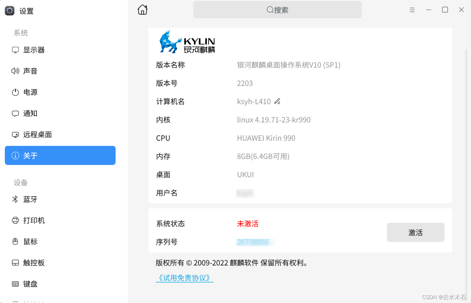Image resolution: width=471 pixels, height=303 pixels.
Task: Click the magnifier icon in search bar
Action: (x=270, y=10)
